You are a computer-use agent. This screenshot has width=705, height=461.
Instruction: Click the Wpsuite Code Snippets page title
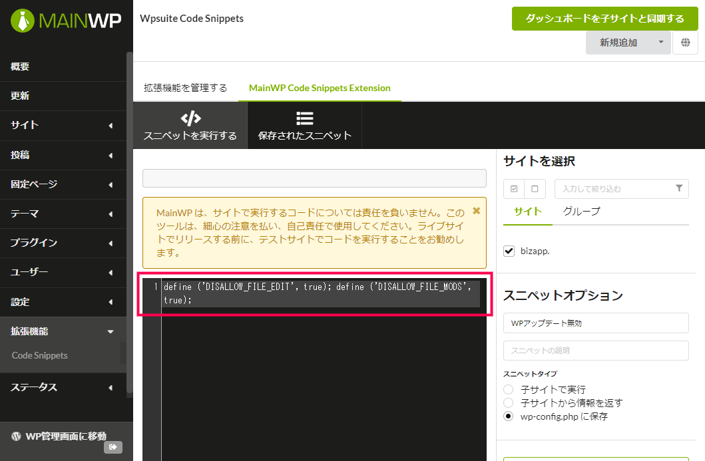(192, 19)
